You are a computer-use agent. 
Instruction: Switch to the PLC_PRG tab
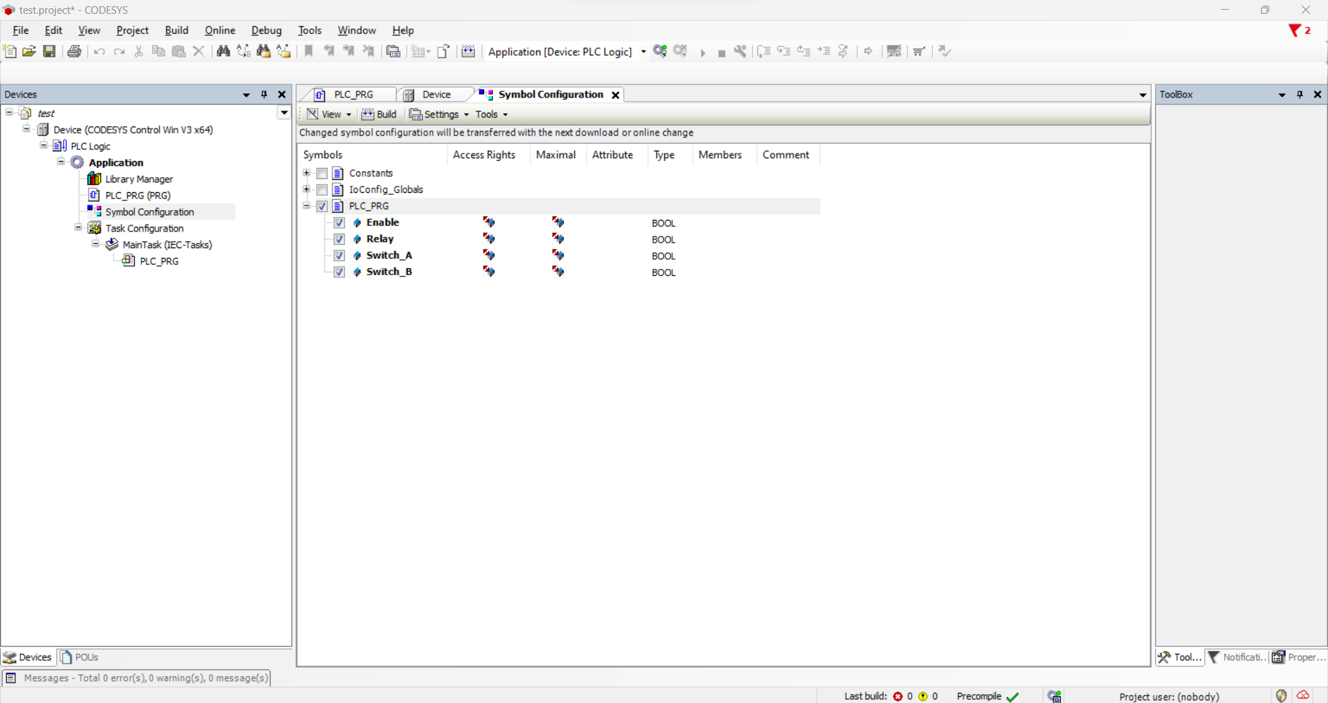click(353, 95)
